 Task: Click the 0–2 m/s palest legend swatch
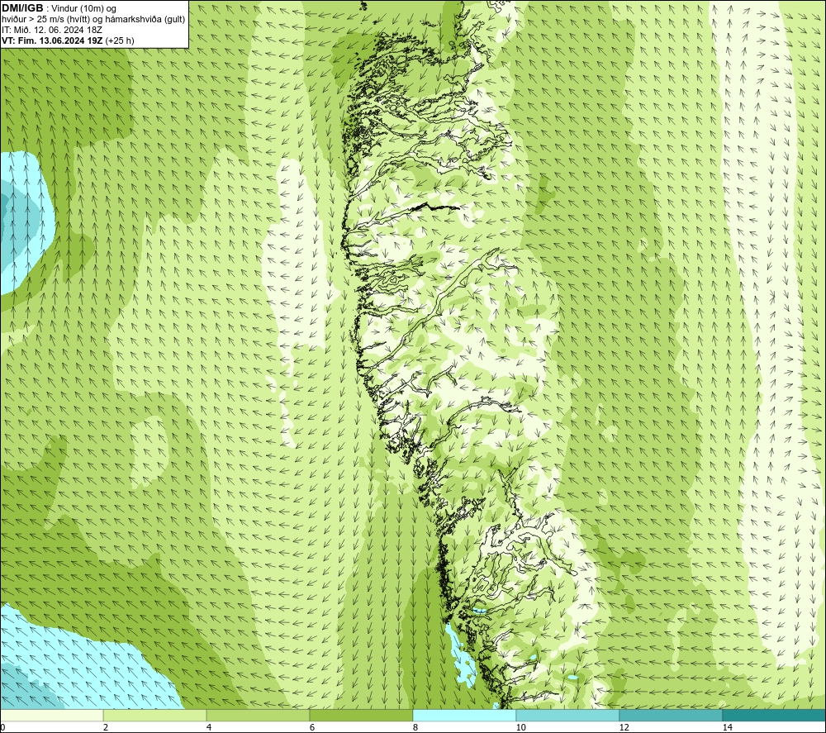pyautogui.click(x=51, y=715)
